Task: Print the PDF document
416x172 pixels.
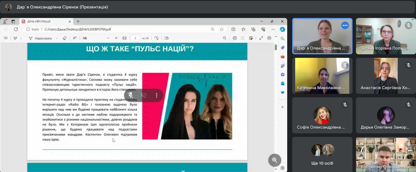Action: coord(234,38)
